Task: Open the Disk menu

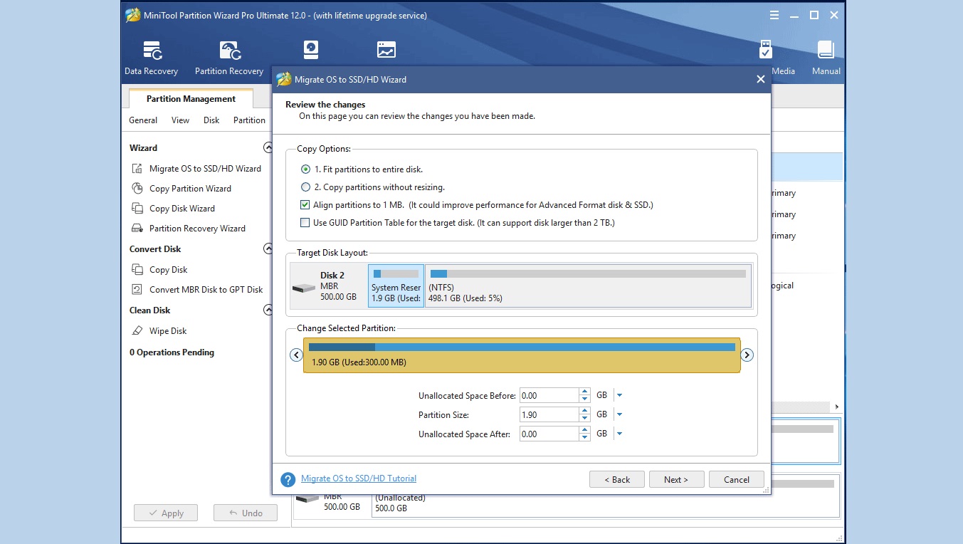Action: pos(211,120)
